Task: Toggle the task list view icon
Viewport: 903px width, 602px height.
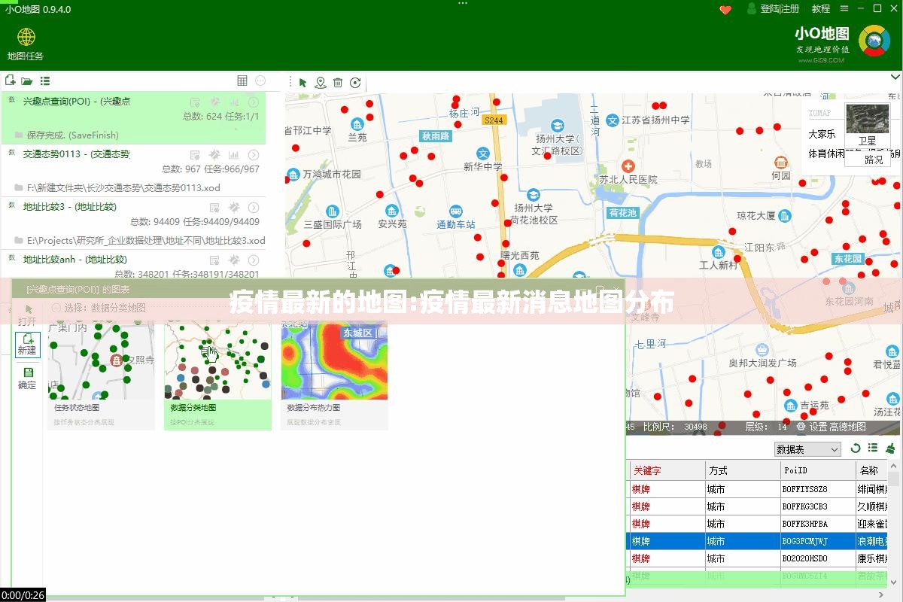Action: 45,81
